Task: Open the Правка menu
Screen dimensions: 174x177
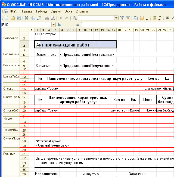Action: point(27,11)
